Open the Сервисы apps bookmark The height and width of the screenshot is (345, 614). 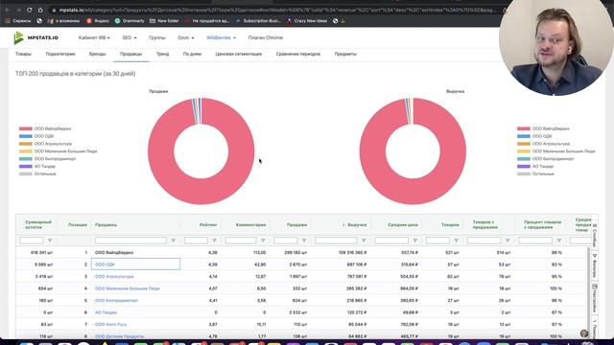click(18, 21)
